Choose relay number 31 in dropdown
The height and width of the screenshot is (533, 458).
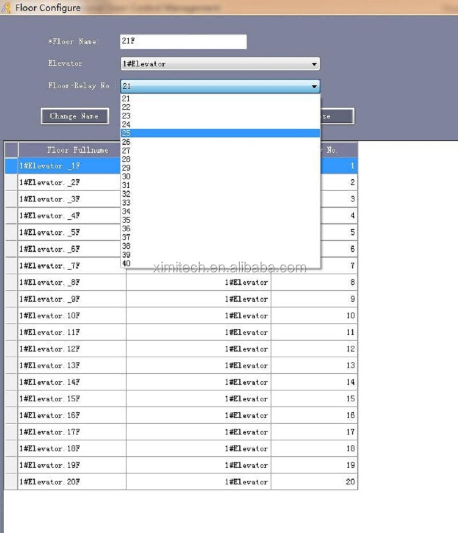point(220,185)
